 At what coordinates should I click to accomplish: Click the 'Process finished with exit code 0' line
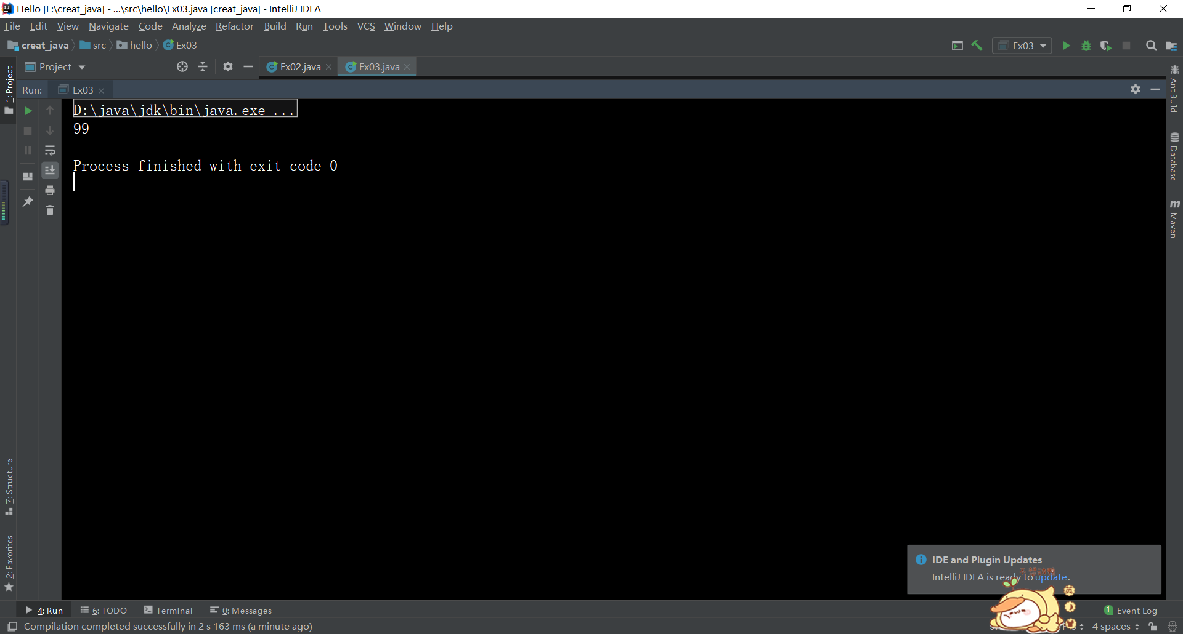tap(205, 166)
